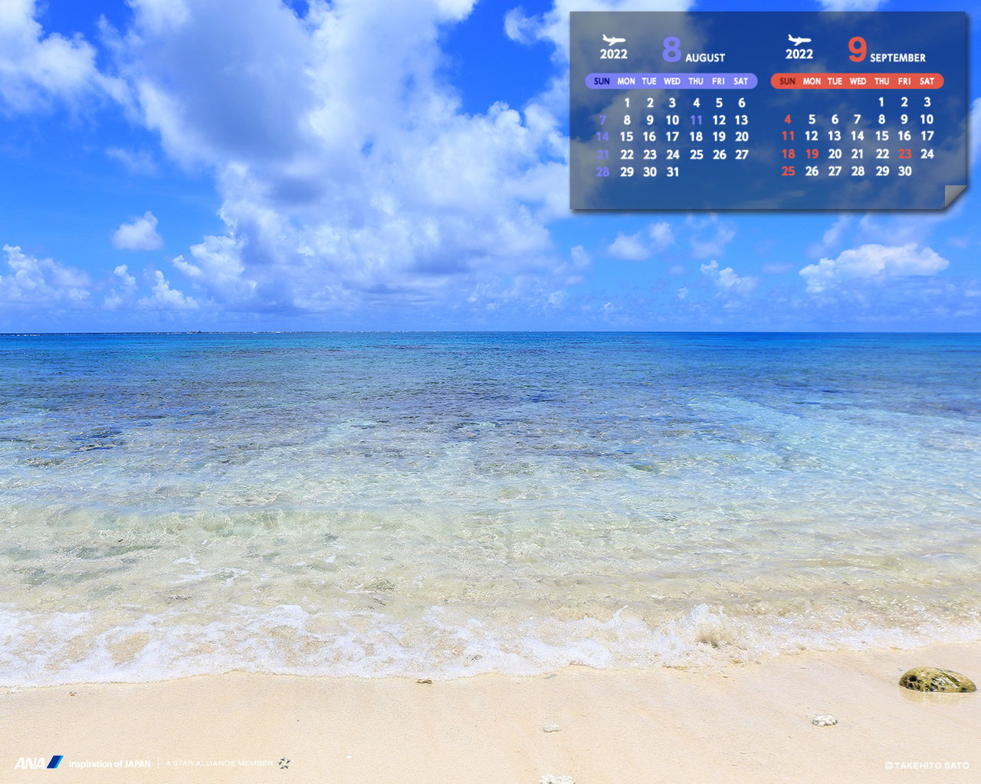Click the large purple 8 numeral
This screenshot has width=981, height=784.
point(671,50)
